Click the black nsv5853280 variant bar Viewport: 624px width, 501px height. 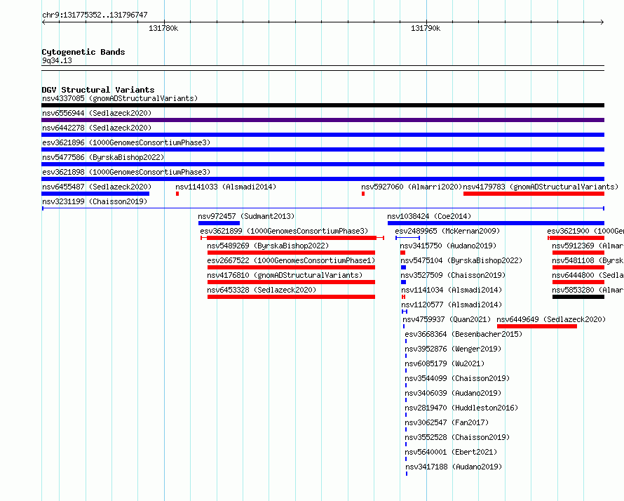click(x=578, y=297)
